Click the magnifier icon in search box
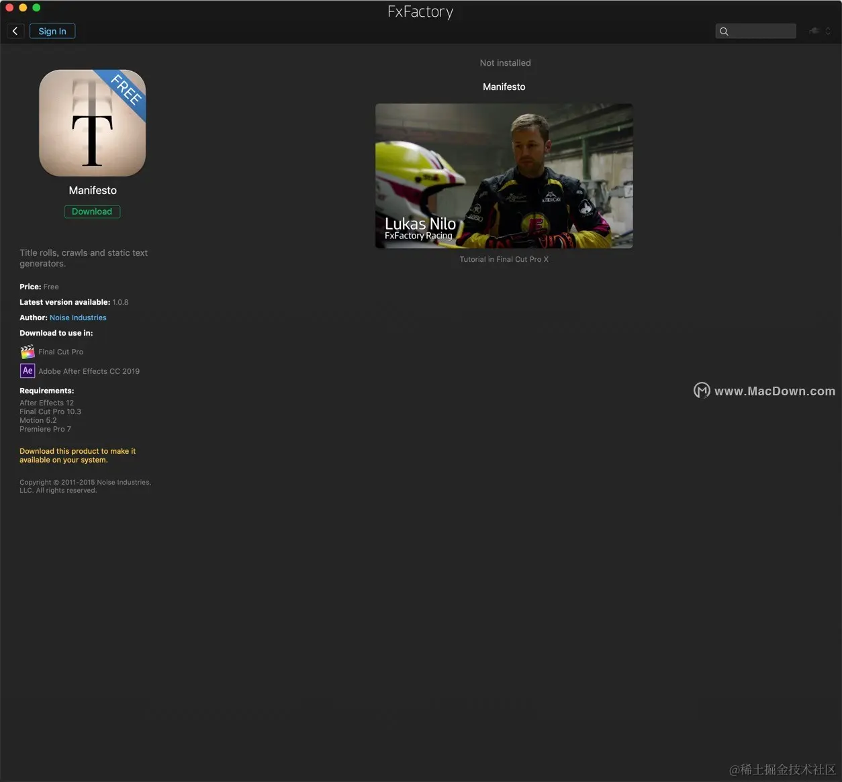 [x=724, y=31]
